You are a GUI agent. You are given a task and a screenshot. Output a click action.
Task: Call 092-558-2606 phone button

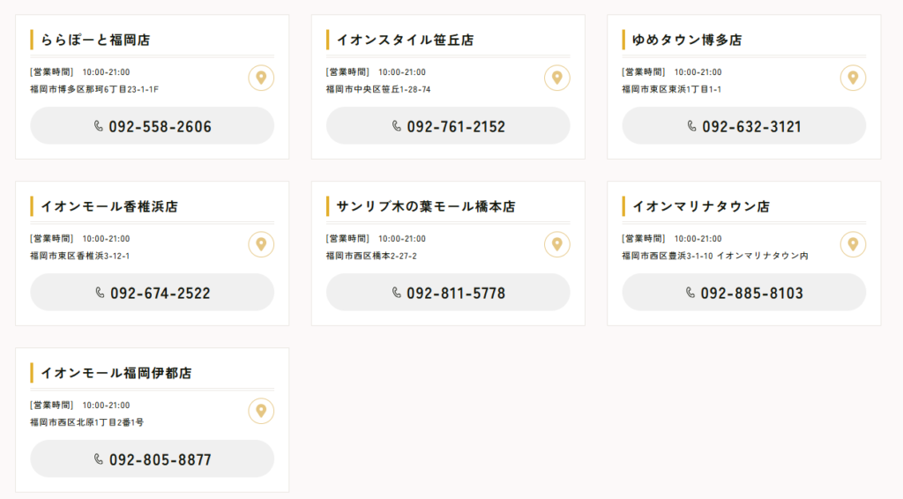[x=152, y=125]
